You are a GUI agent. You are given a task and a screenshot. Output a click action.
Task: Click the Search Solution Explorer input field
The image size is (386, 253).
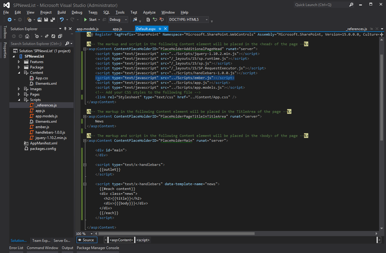coord(38,44)
